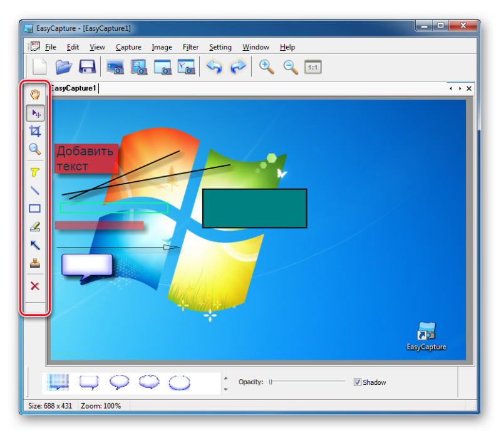The width and height of the screenshot is (501, 435).
Task: Capture a freehand area with fourth camera icon
Action: (186, 67)
